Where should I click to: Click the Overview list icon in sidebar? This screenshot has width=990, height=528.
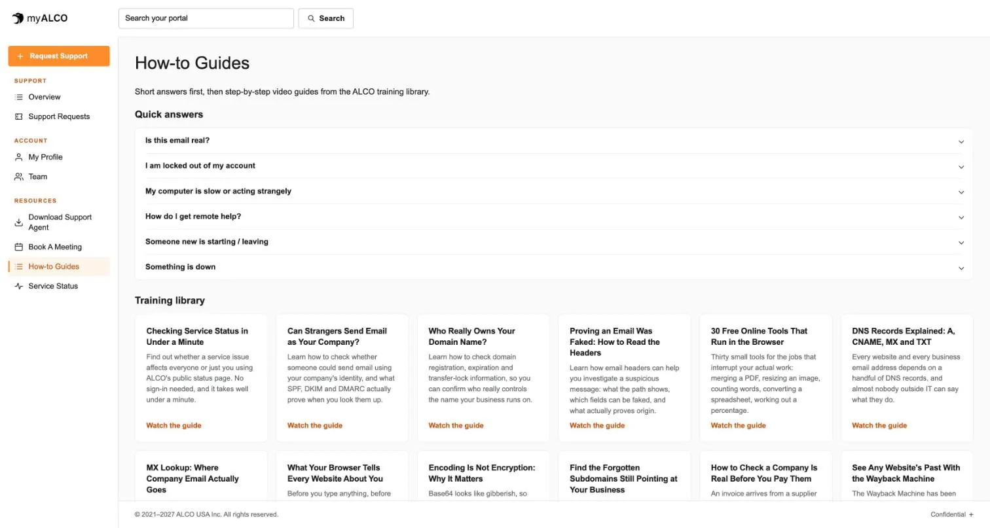19,97
